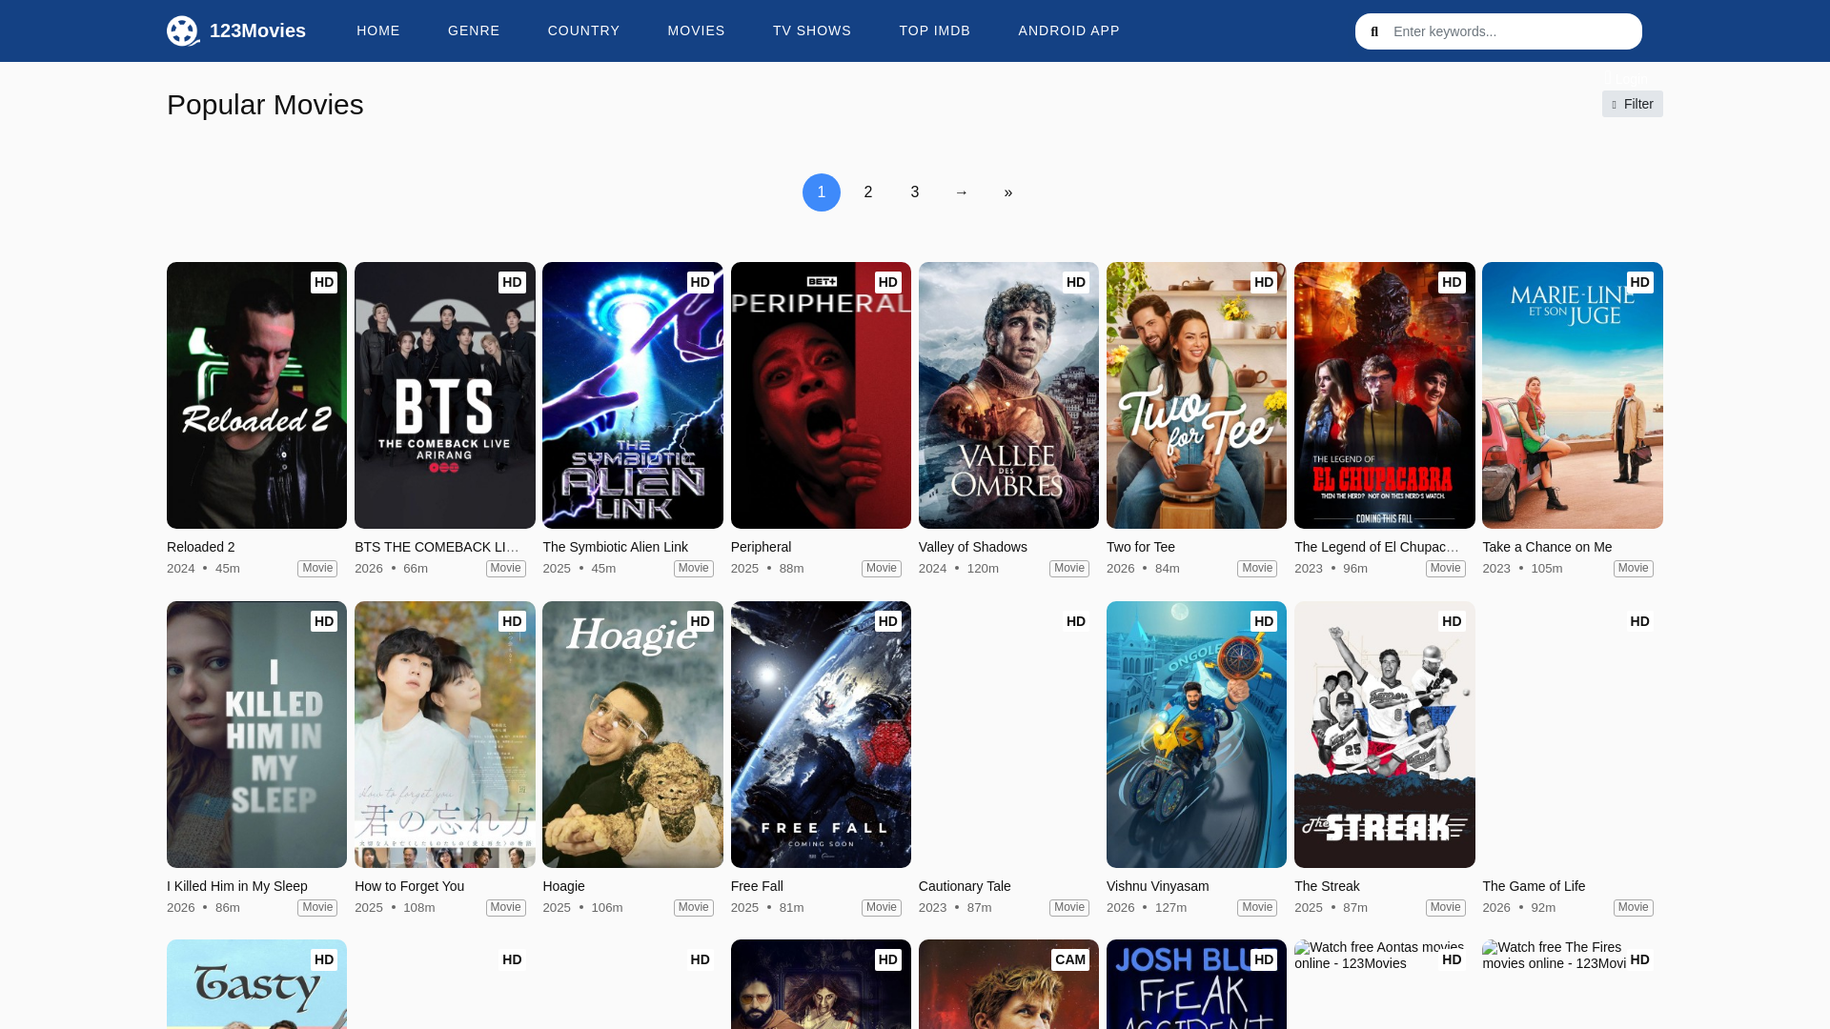
Task: Click the "2024" year under Valley of Shadows
Action: (x=932, y=568)
